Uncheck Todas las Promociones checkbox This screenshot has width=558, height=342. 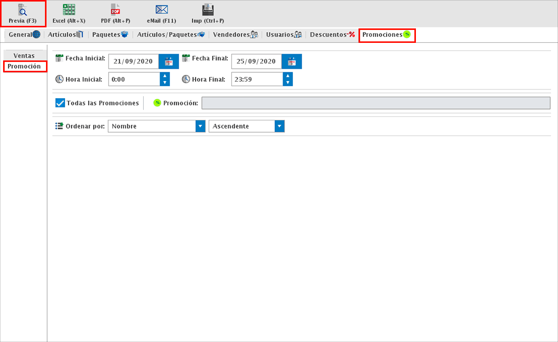pyautogui.click(x=60, y=103)
